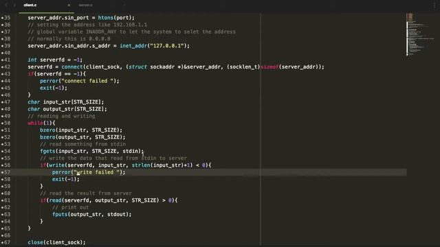Screen dimensions: 440x247
Task: Click the fputs function call
Action: [x=60, y=214]
